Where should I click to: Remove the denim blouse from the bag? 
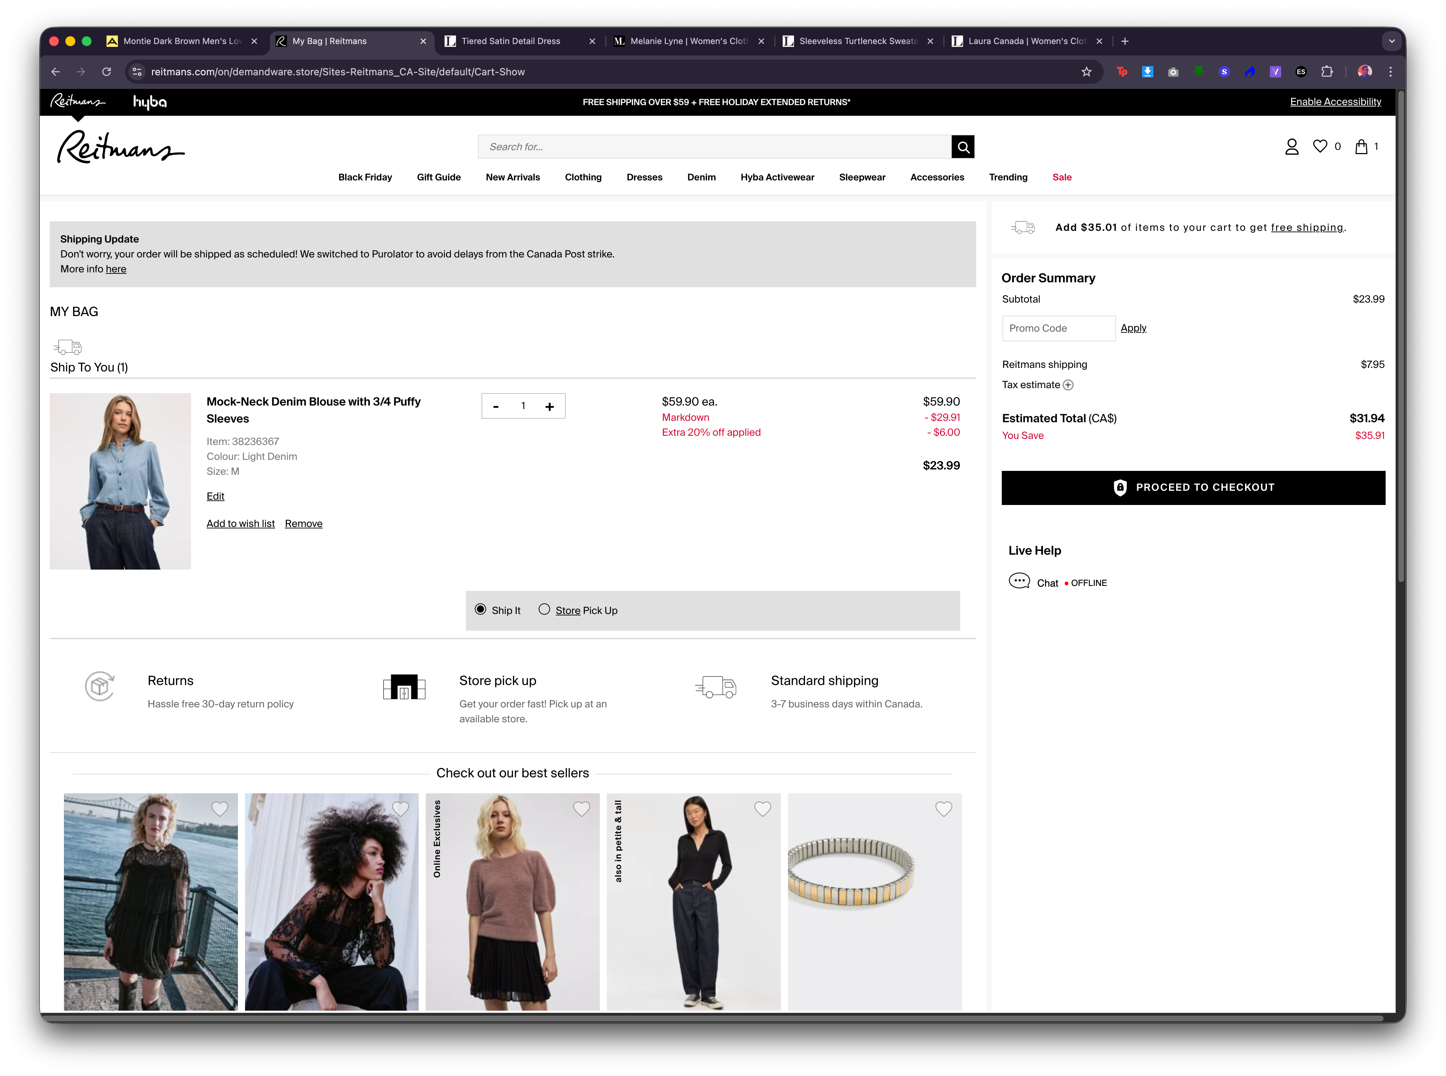click(x=304, y=524)
